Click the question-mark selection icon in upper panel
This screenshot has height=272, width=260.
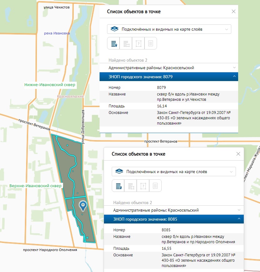click(138, 44)
